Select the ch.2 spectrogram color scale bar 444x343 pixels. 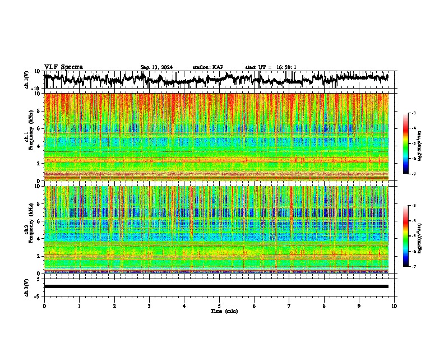[405, 236]
